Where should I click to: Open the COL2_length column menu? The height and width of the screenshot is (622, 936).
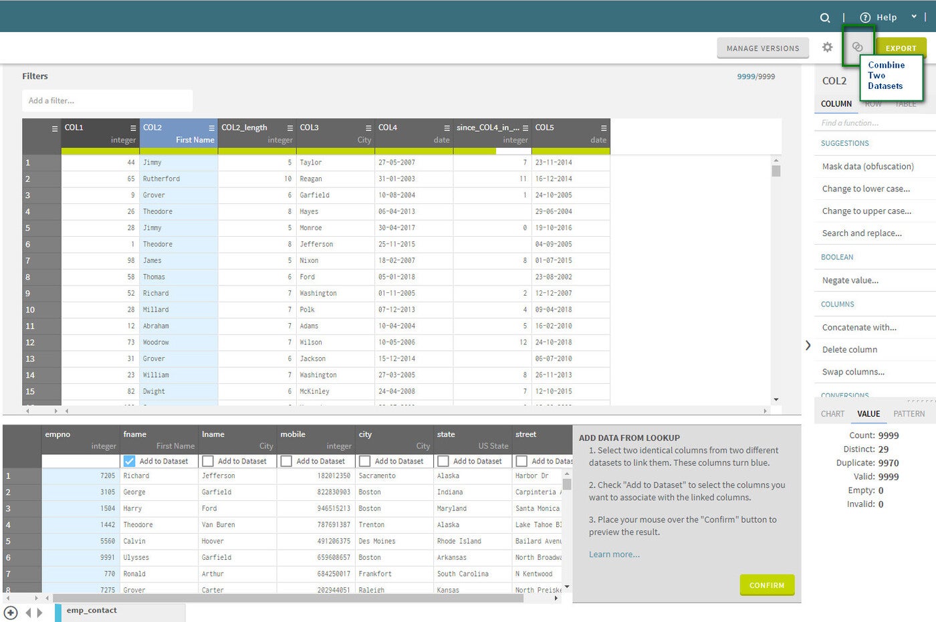pyautogui.click(x=290, y=128)
